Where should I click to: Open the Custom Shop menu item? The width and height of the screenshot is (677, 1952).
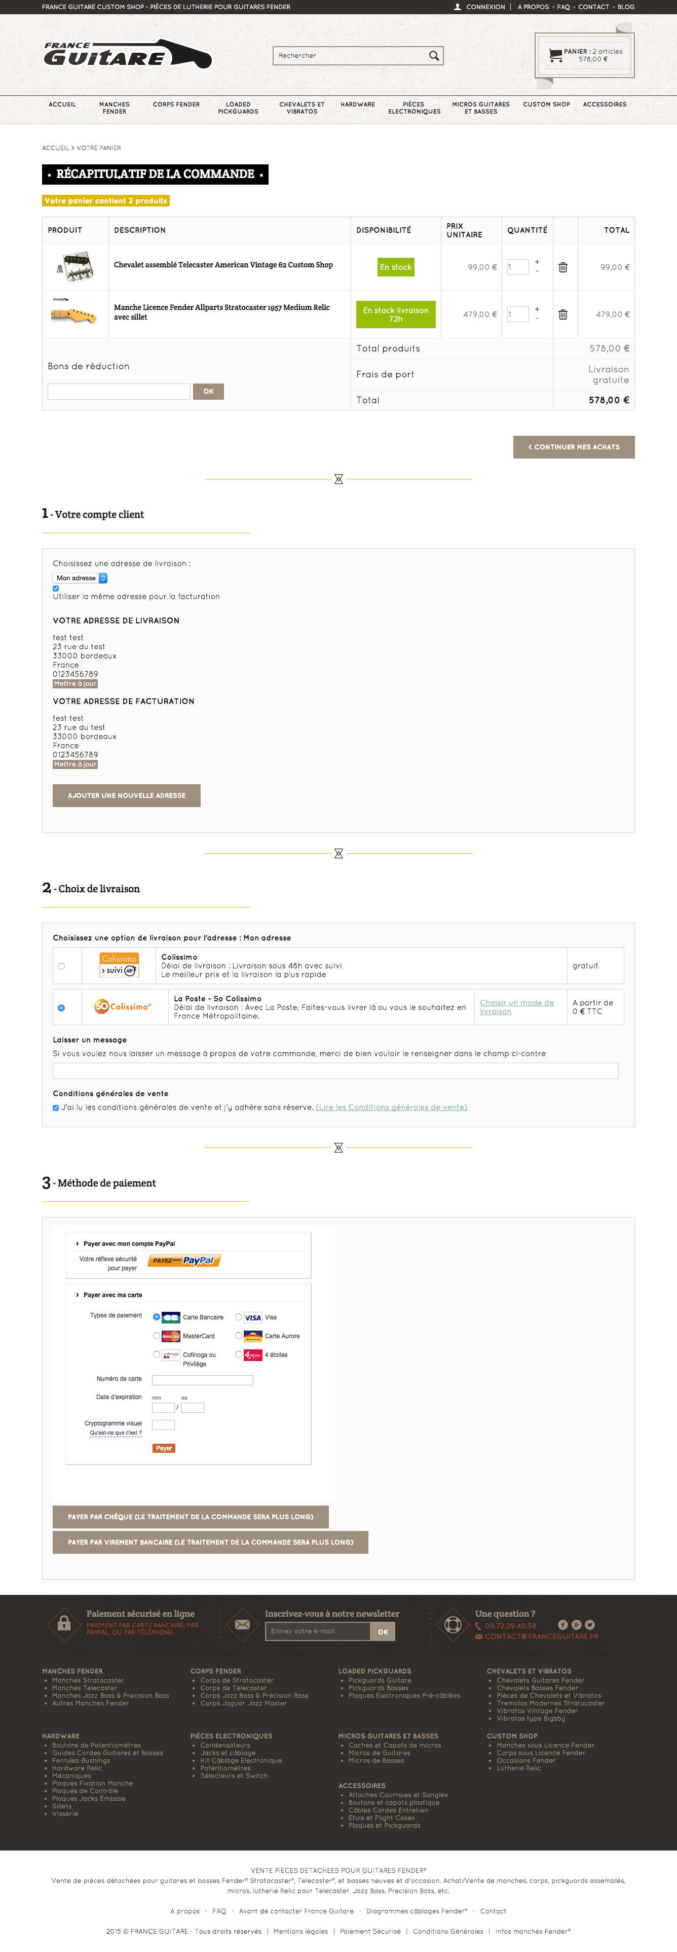[x=546, y=104]
